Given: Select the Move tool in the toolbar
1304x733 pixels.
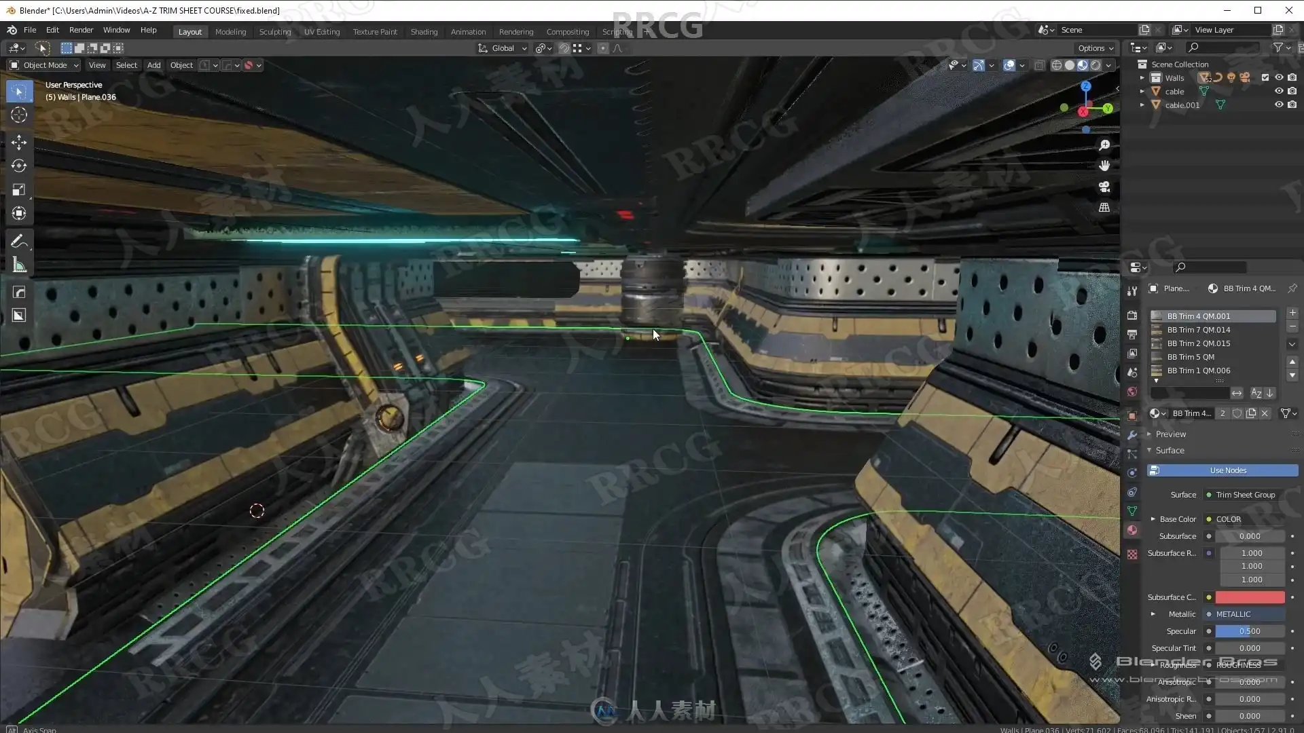Looking at the screenshot, I should 19,142.
